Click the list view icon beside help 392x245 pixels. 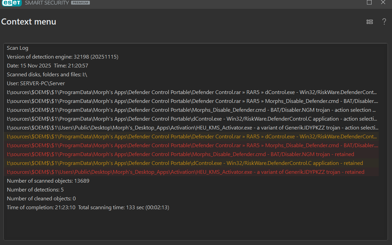[369, 22]
